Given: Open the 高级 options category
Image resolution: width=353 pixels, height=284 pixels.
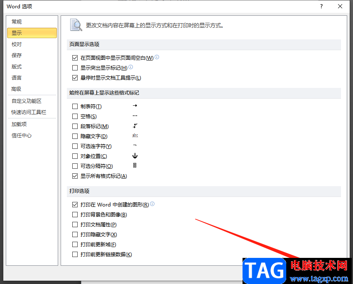Looking at the screenshot, I should coord(32,89).
